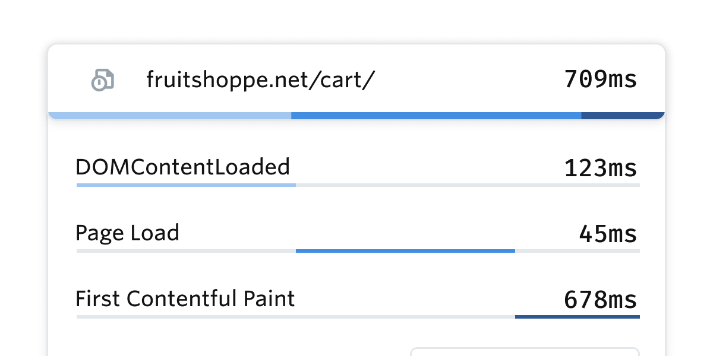Open the fruitshoppe.net/cart/ URL
The width and height of the screenshot is (713, 356).
pyautogui.click(x=261, y=80)
